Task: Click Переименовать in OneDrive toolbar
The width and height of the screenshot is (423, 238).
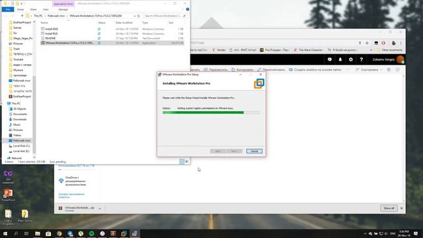Action: (271, 69)
